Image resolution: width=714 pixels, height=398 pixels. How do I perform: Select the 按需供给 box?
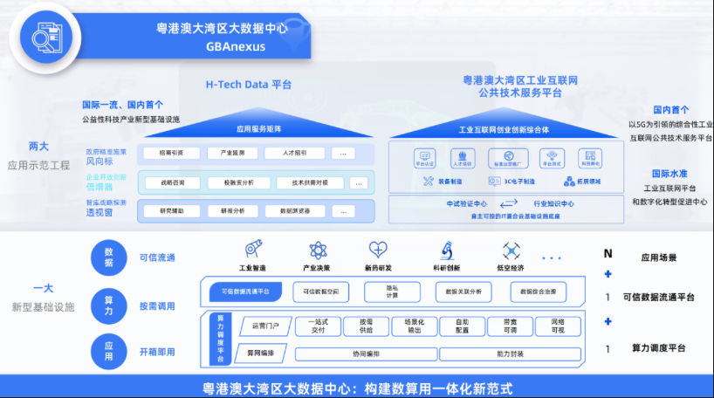[366, 326]
